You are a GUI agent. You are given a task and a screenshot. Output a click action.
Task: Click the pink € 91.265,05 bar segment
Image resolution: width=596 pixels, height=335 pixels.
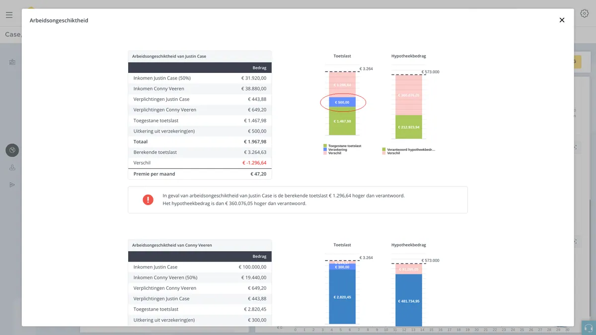pyautogui.click(x=409, y=269)
